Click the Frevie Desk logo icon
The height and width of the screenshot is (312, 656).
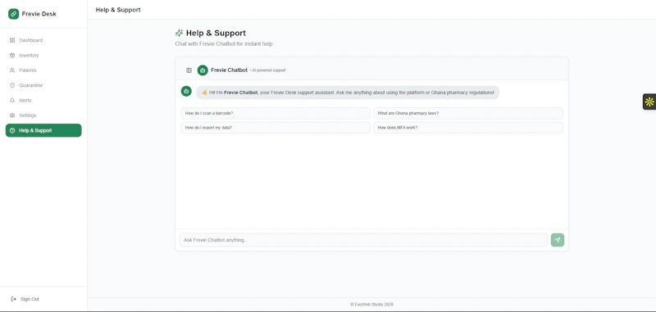(x=13, y=14)
